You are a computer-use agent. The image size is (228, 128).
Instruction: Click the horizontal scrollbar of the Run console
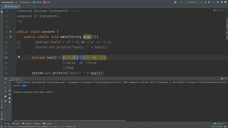pos(69,121)
